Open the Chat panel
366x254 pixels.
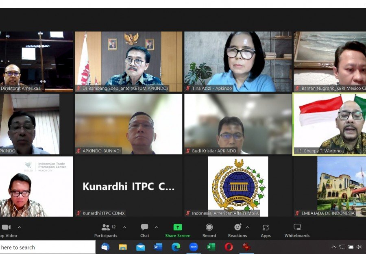tap(144, 230)
